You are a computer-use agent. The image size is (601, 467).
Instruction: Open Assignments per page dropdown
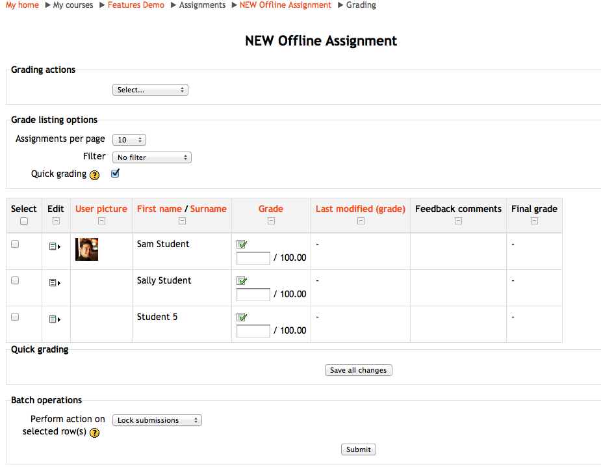click(x=129, y=140)
